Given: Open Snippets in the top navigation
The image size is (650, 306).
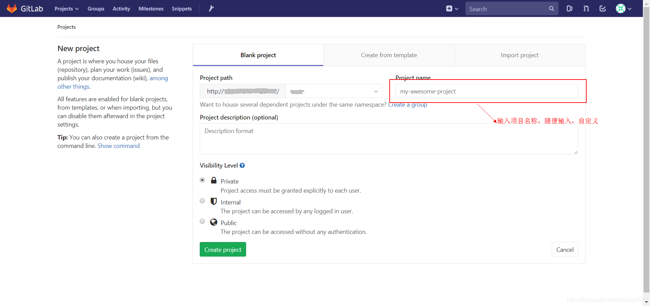Looking at the screenshot, I should pyautogui.click(x=182, y=9).
